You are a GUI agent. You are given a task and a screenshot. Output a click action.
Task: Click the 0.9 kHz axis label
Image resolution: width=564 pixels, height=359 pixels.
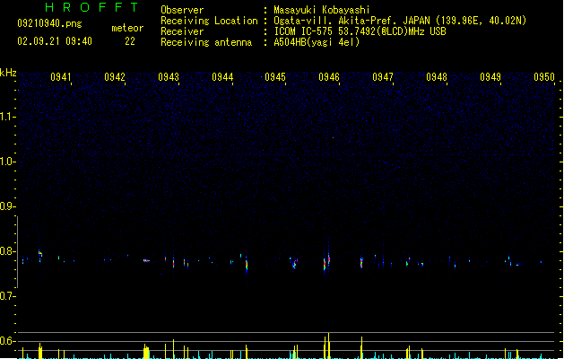7,206
